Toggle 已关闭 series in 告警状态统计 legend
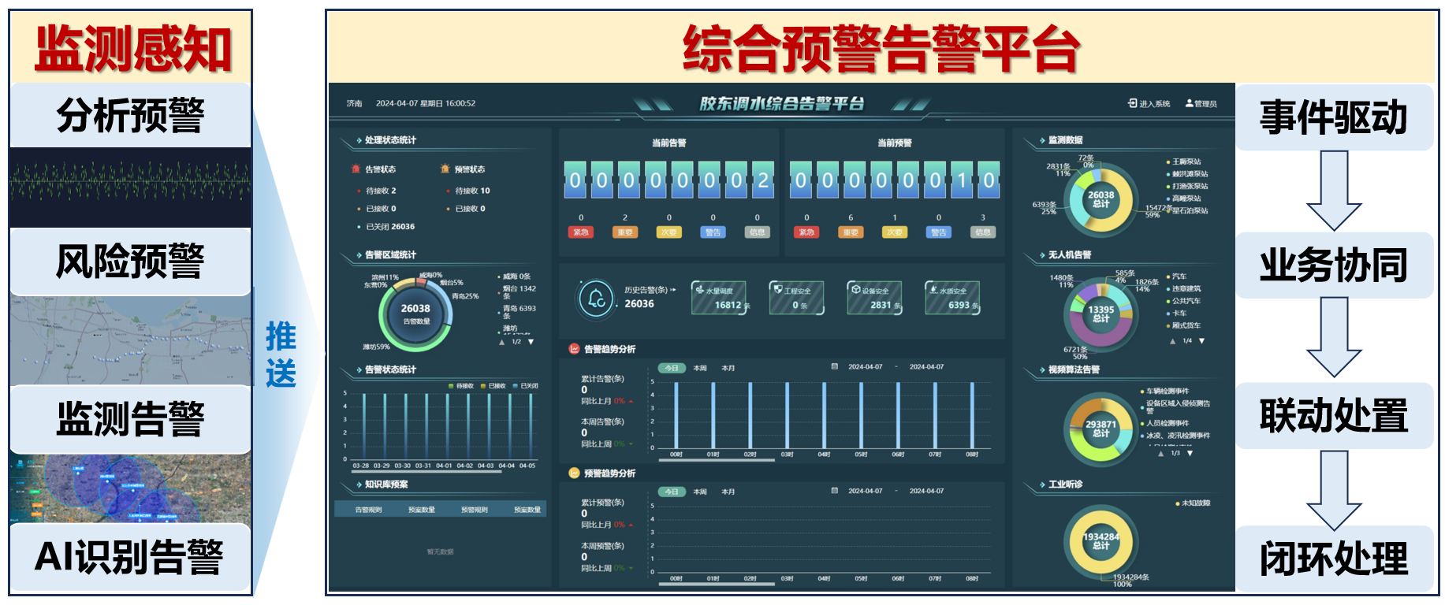The width and height of the screenshot is (1445, 605). pos(525,386)
